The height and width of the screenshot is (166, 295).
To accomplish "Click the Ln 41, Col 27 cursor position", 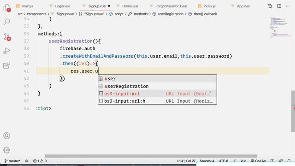I will coord(186,161).
